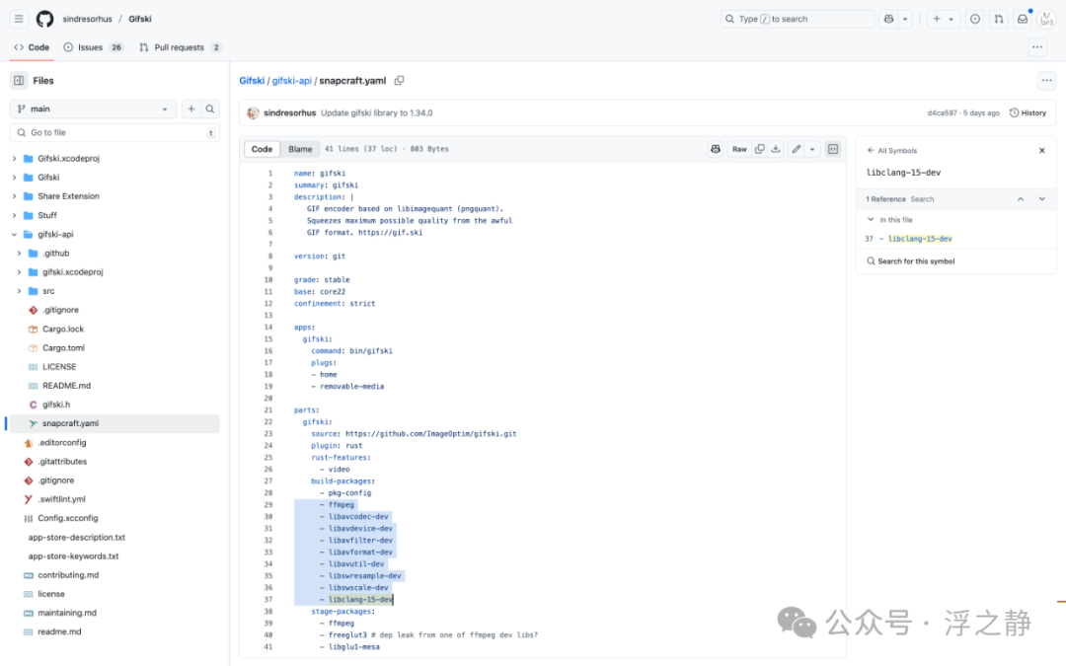
Task: Open dropdown arrow next to edit pencil
Action: pos(811,149)
